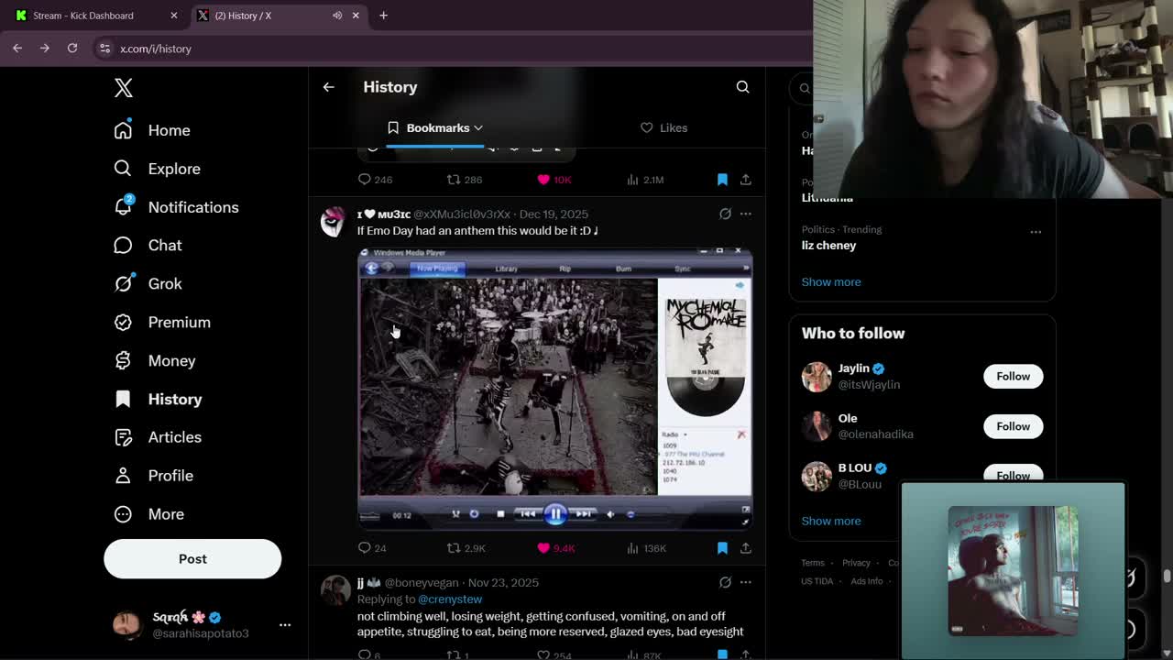
Task: Repost the post with 2.9K reposts
Action: tap(466, 548)
